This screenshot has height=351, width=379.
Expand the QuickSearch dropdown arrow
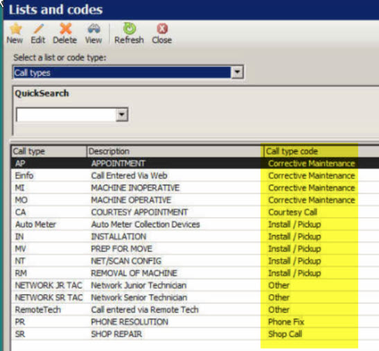pyautogui.click(x=121, y=114)
